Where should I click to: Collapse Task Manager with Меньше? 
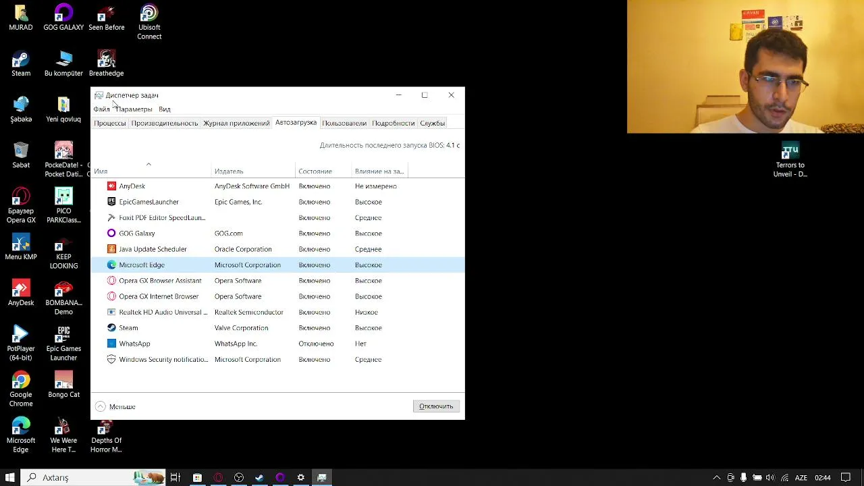point(115,406)
